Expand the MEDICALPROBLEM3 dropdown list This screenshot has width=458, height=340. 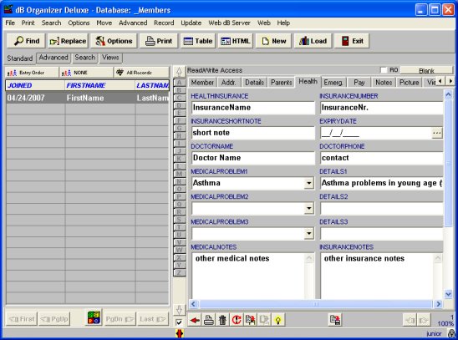(x=308, y=233)
